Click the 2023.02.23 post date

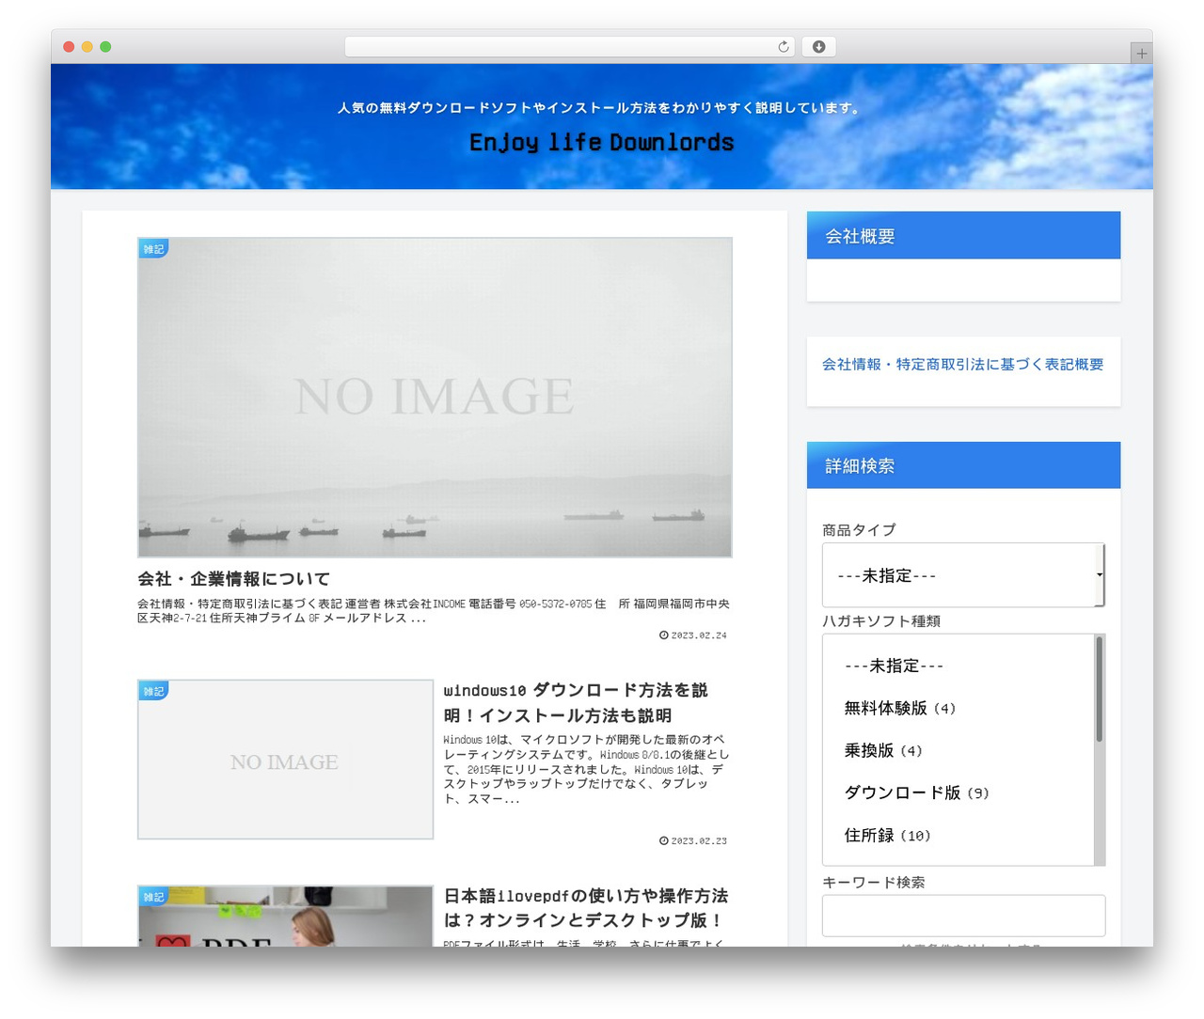pyautogui.click(x=693, y=841)
